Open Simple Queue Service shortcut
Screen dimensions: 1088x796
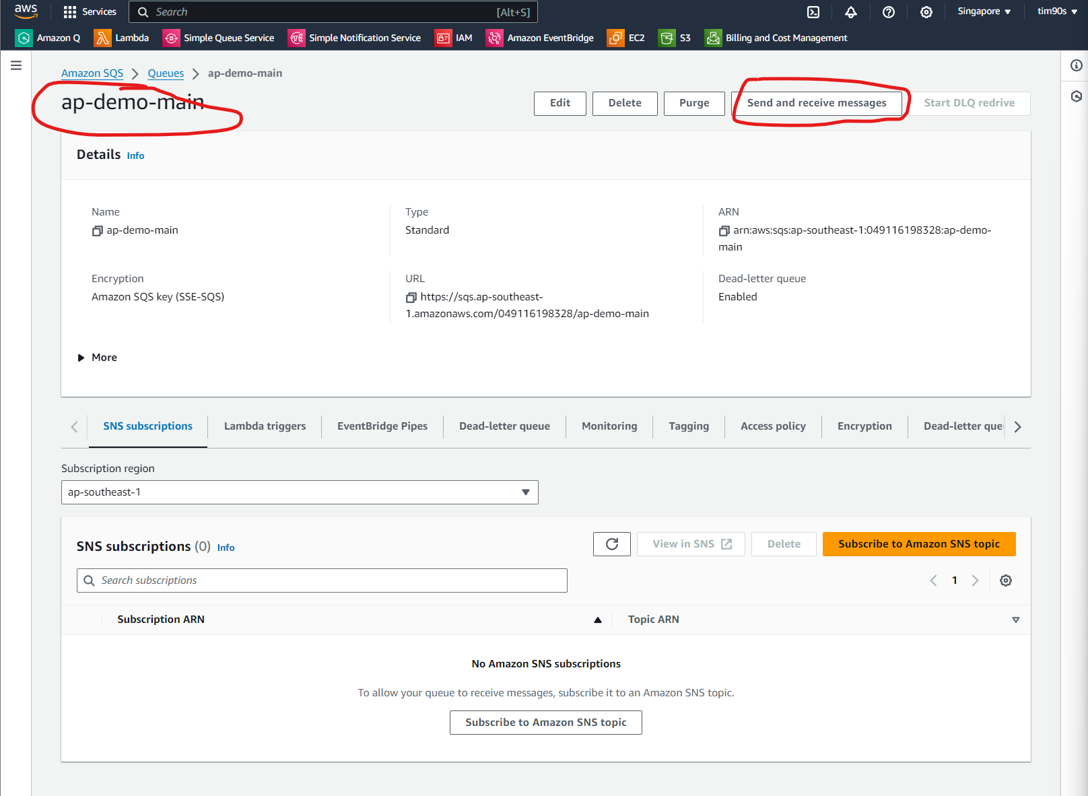219,38
